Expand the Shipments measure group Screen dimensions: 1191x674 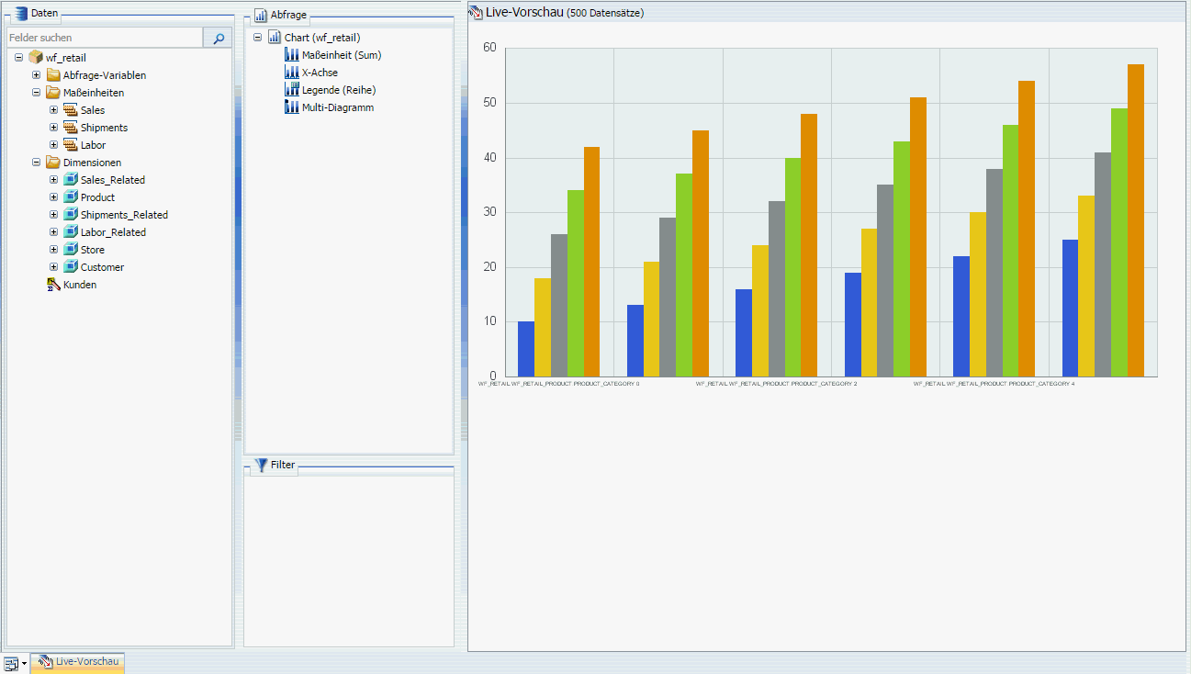tap(53, 128)
